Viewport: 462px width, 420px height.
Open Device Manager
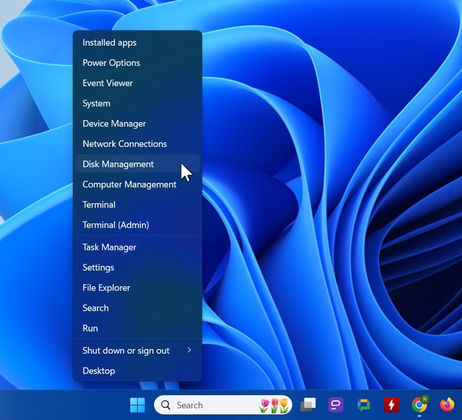[x=137, y=123]
